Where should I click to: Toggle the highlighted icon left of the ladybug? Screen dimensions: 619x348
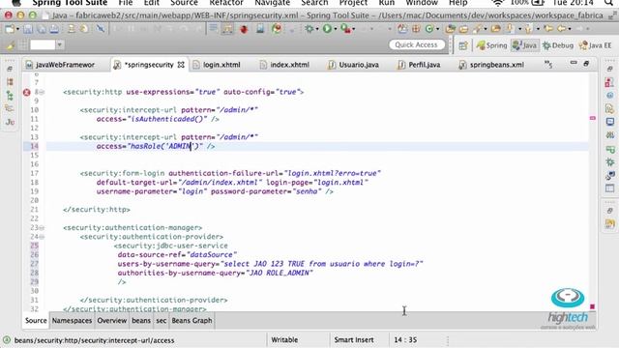pyautogui.click(x=227, y=29)
